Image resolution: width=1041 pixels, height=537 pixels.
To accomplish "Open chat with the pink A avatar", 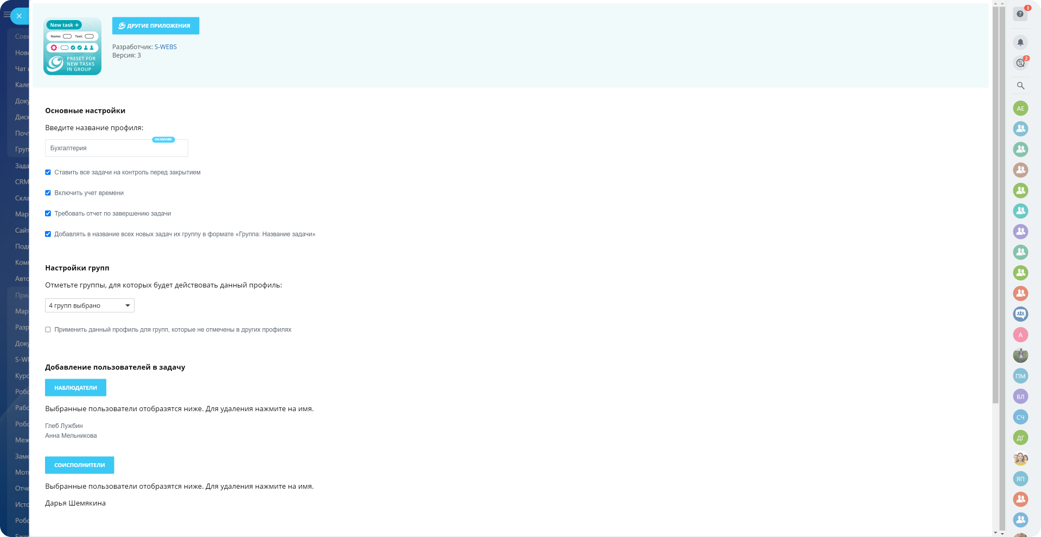I will pyautogui.click(x=1020, y=335).
